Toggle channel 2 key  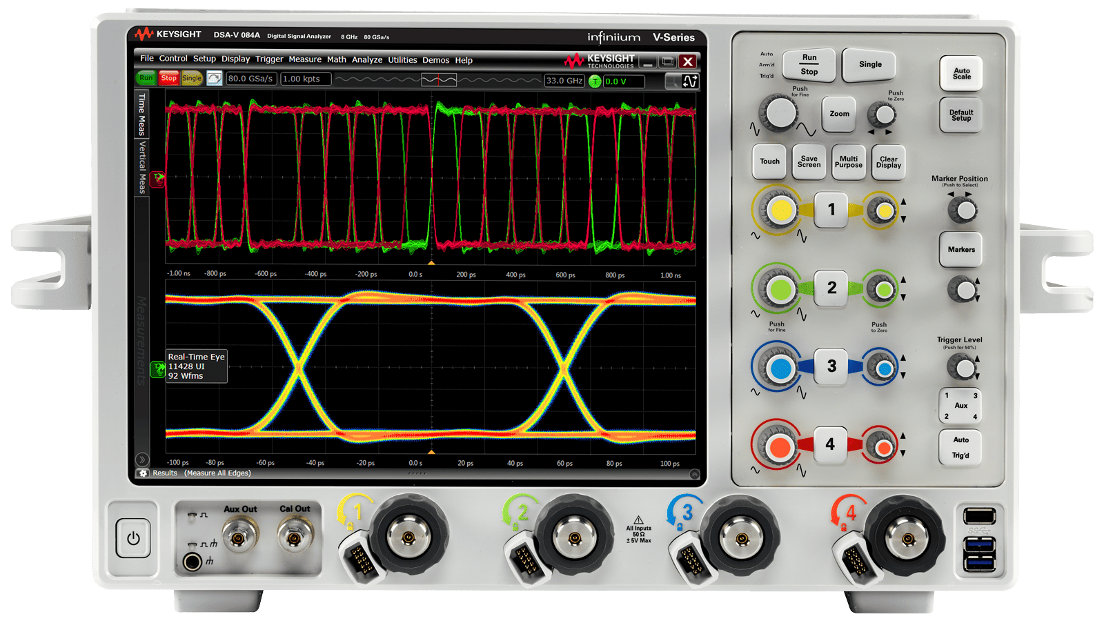pyautogui.click(x=831, y=288)
